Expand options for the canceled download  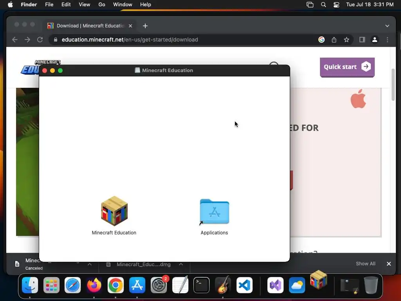(90, 264)
